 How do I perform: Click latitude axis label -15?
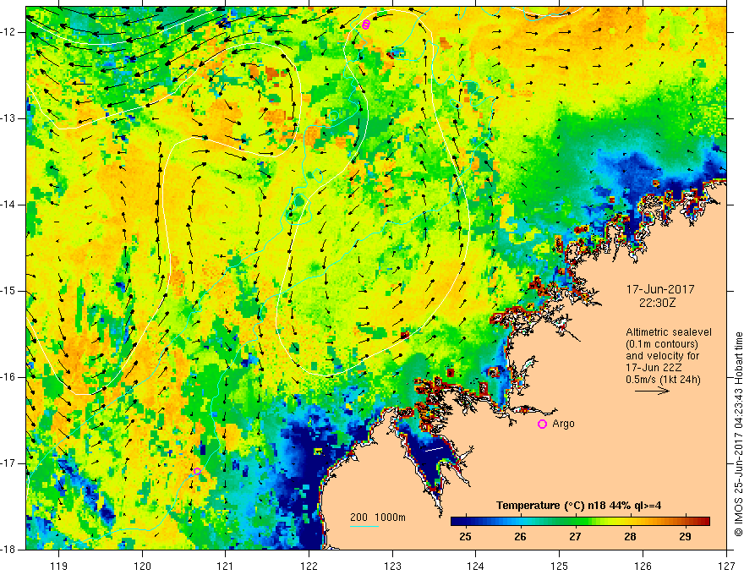pos(11,291)
